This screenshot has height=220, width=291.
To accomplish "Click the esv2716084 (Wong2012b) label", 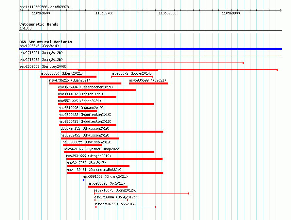I will tap(116, 197).
